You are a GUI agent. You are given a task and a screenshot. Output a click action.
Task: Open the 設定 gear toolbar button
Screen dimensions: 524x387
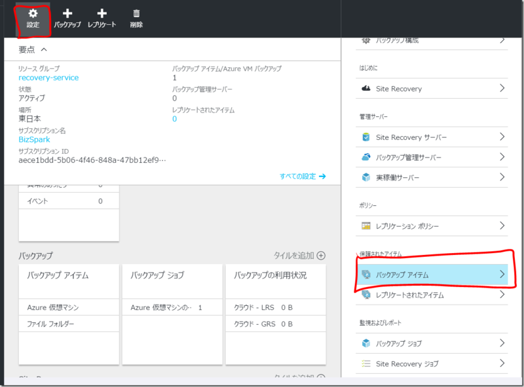[33, 18]
